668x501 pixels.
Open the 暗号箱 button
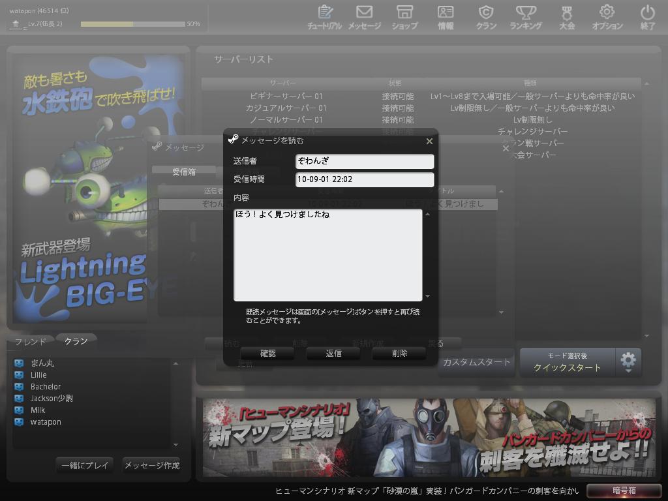coord(624,491)
